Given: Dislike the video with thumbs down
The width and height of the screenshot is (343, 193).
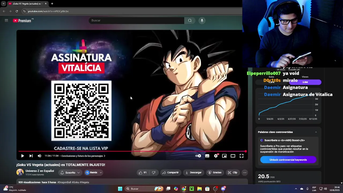Looking at the screenshot, I should click(x=154, y=173).
